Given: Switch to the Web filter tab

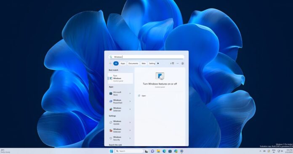Looking at the screenshot, I should [x=144, y=64].
